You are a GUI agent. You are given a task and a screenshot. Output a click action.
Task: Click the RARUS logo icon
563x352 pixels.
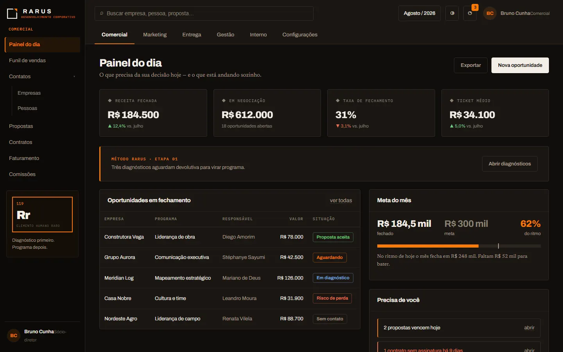click(x=13, y=14)
